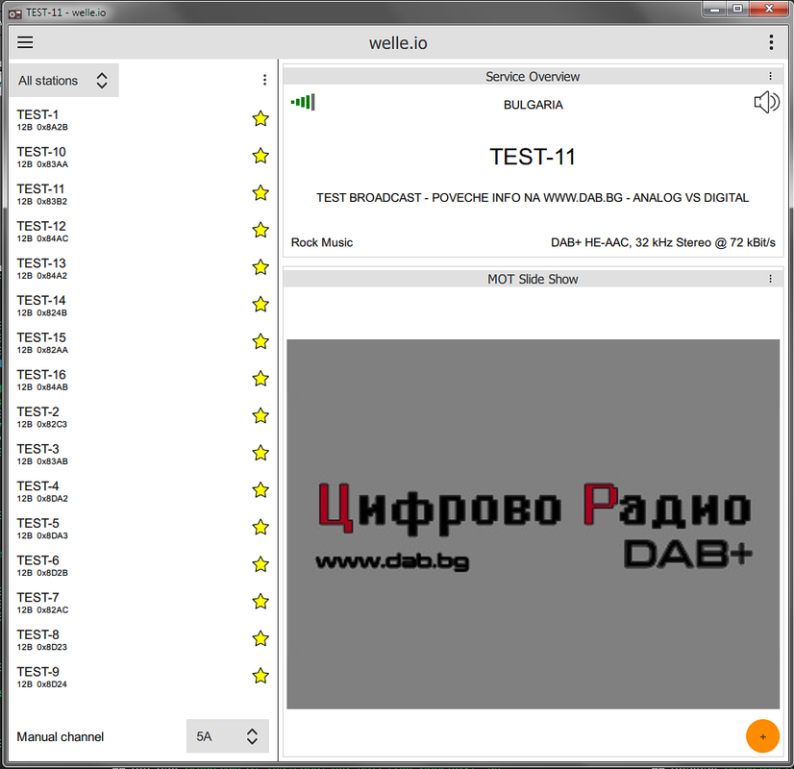This screenshot has width=794, height=769.
Task: Click the Rock Music programme type label
Action: 322,242
